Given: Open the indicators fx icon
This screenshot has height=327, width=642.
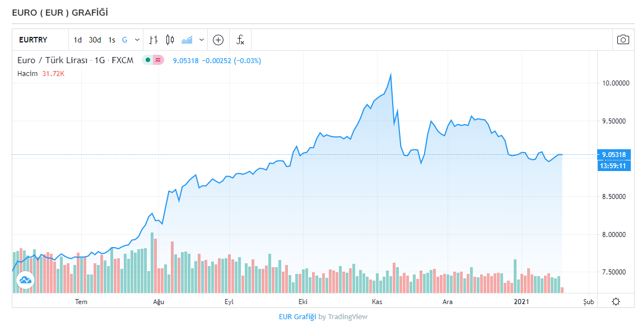Looking at the screenshot, I should click(x=240, y=40).
